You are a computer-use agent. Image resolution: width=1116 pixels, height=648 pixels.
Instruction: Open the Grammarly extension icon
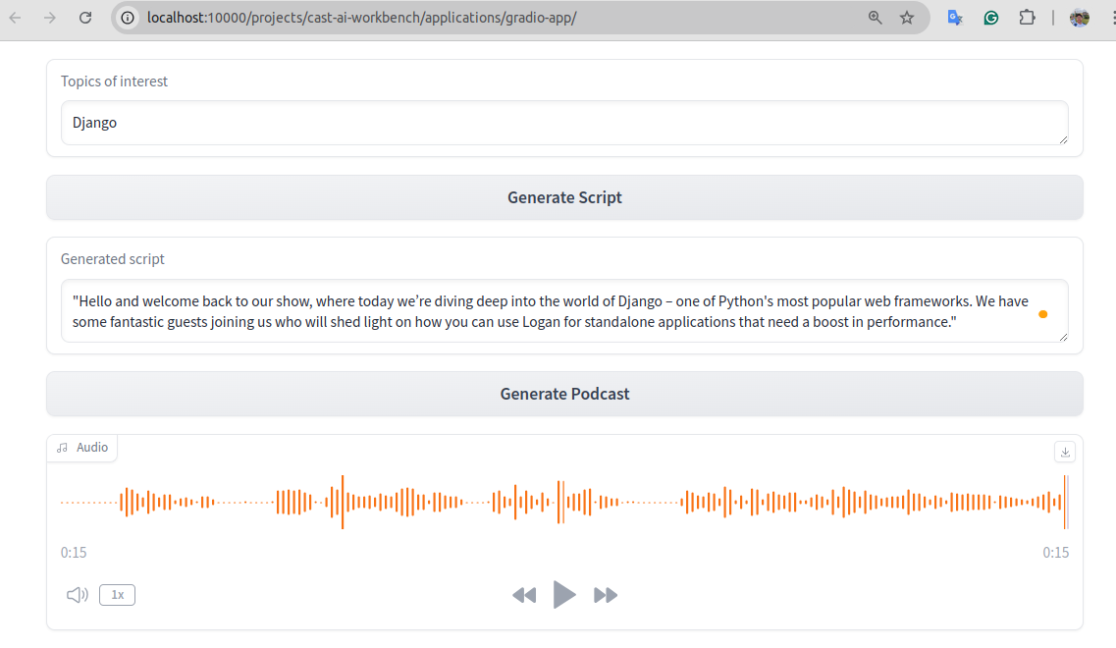click(x=990, y=18)
